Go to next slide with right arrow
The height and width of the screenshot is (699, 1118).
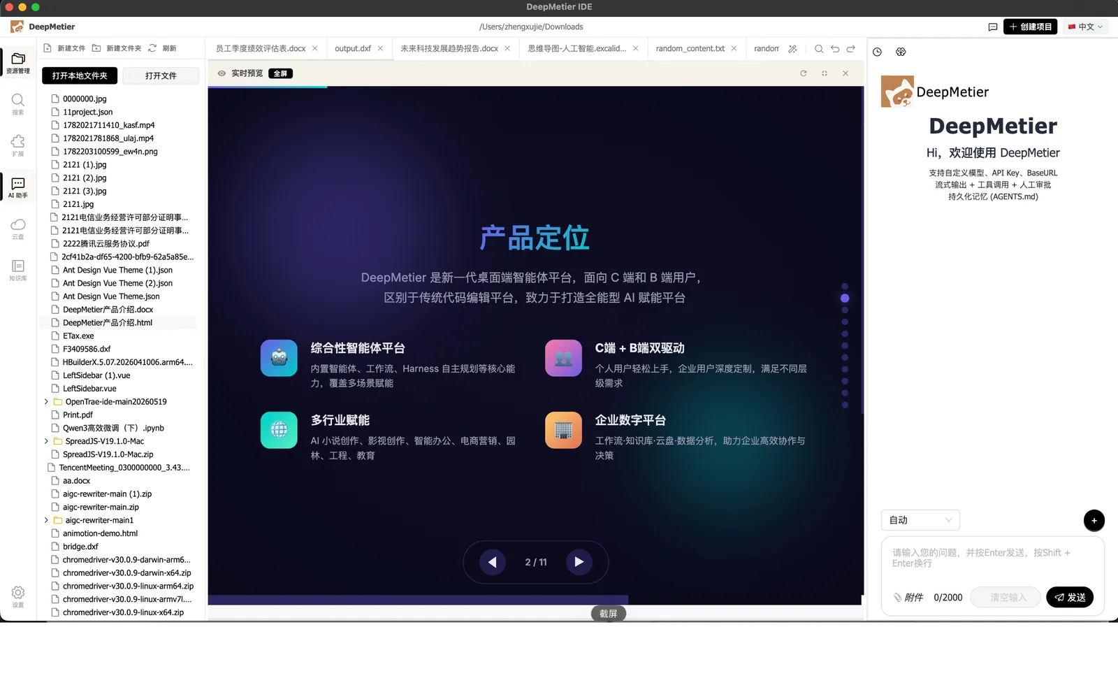[579, 562]
